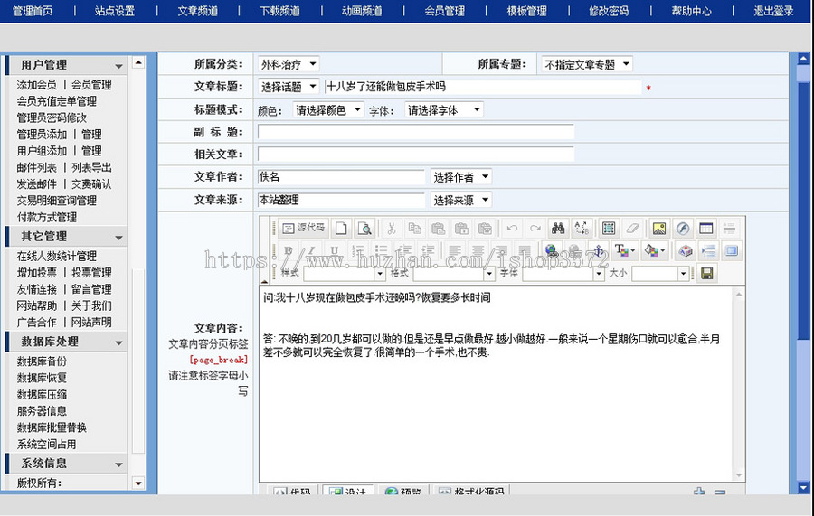Open the 选择话题 dropdown

(289, 87)
